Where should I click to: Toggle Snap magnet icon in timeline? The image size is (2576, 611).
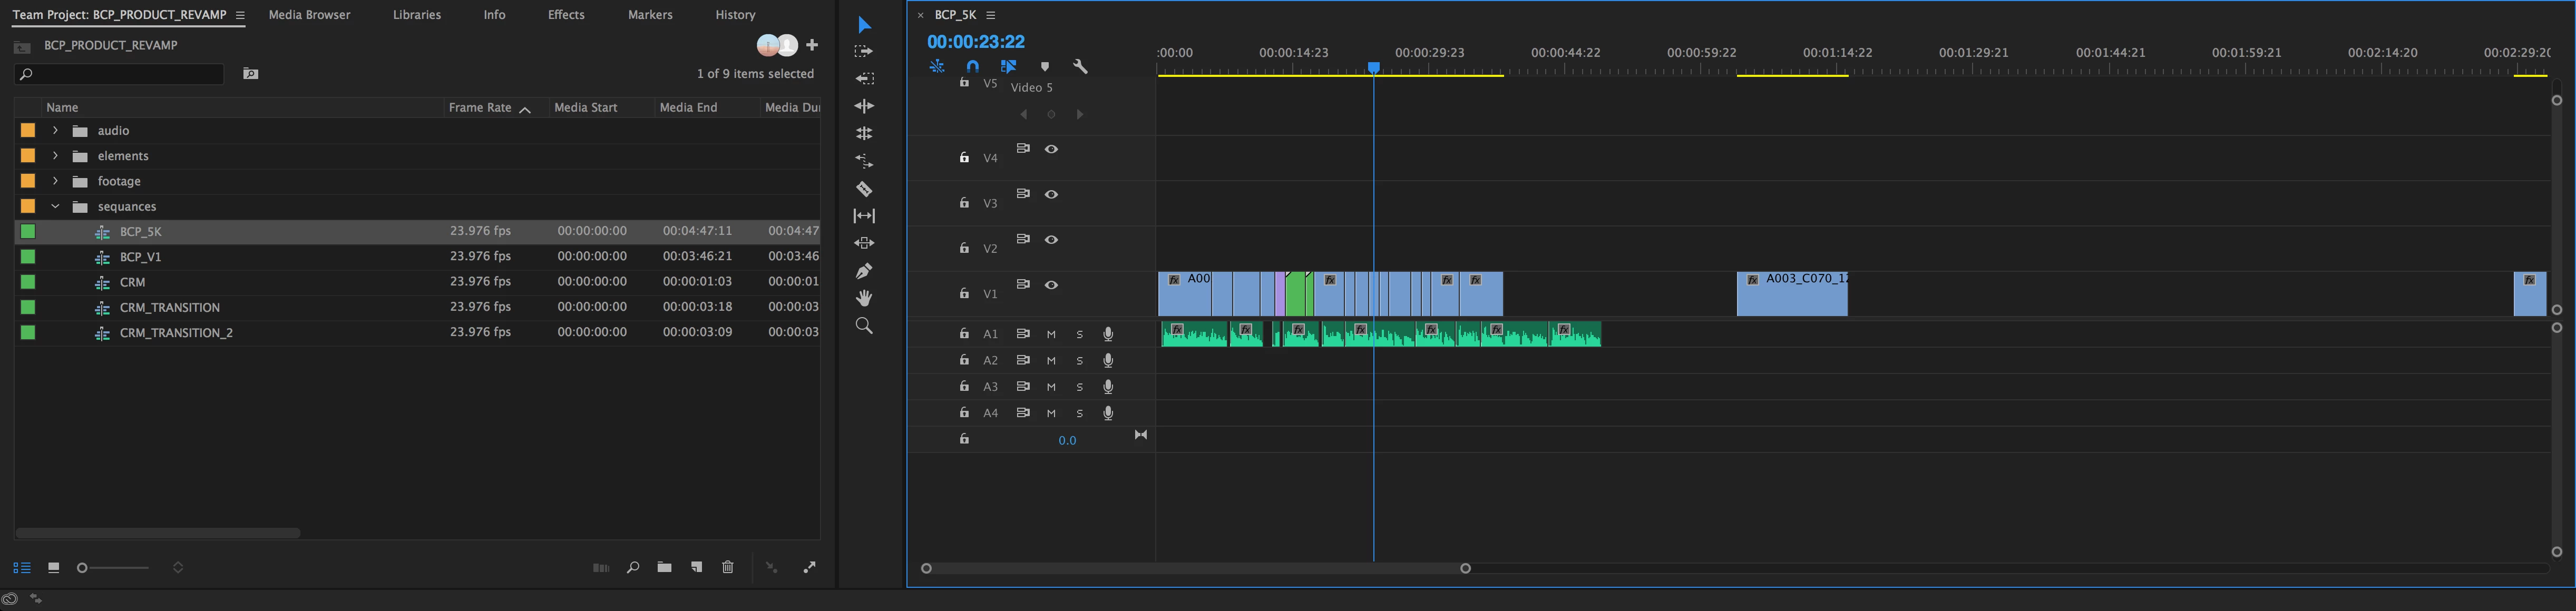[x=972, y=67]
